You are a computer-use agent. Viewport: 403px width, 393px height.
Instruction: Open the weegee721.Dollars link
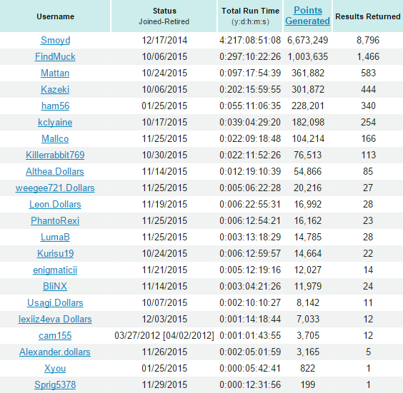point(55,188)
